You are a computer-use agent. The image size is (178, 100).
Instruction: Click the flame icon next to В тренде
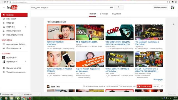pyautogui.click(x=4, y=23)
